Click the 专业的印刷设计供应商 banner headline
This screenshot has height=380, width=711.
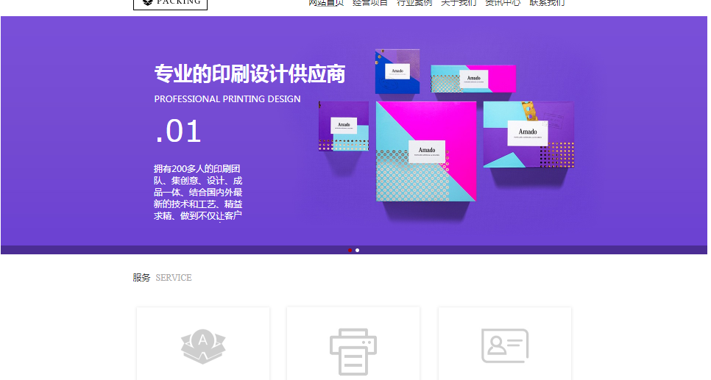pos(250,74)
